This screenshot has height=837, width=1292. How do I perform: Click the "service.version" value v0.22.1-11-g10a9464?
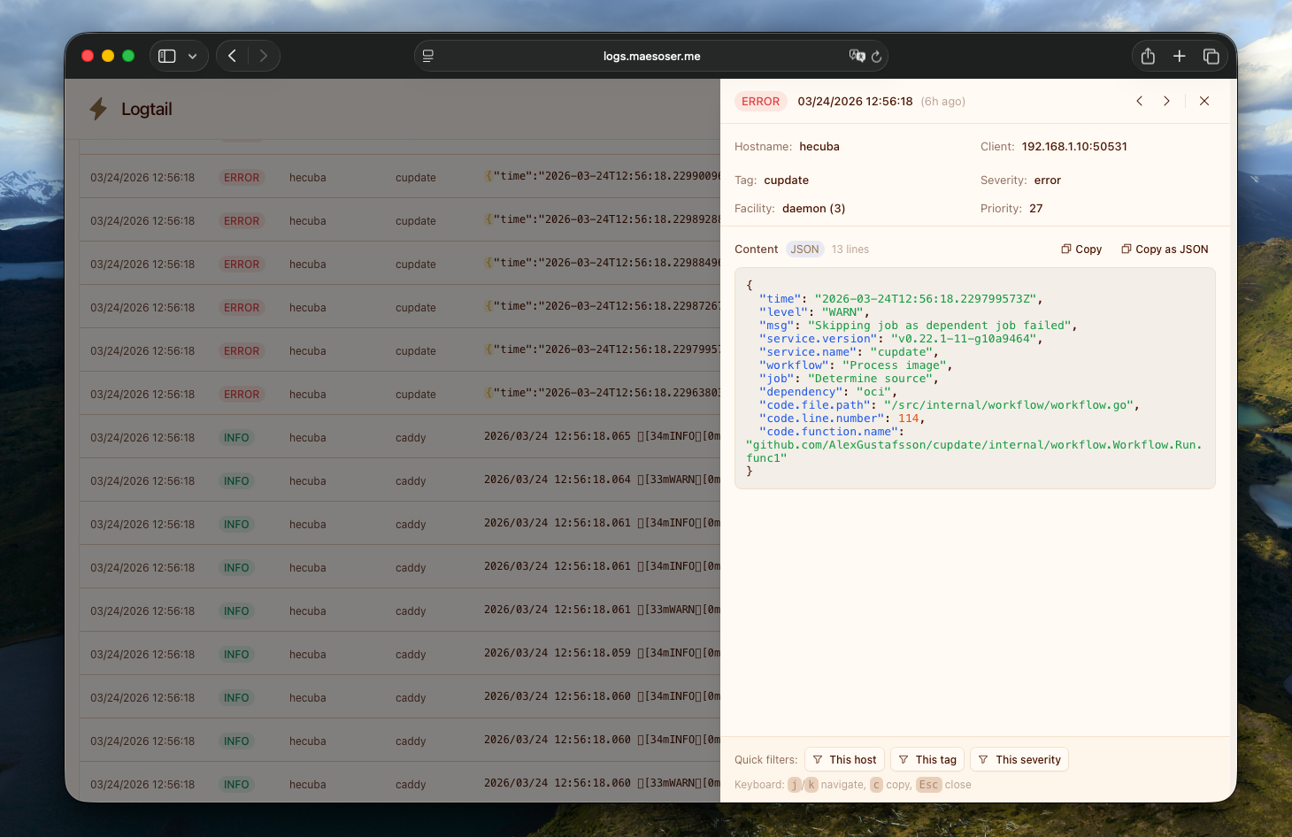pos(964,339)
